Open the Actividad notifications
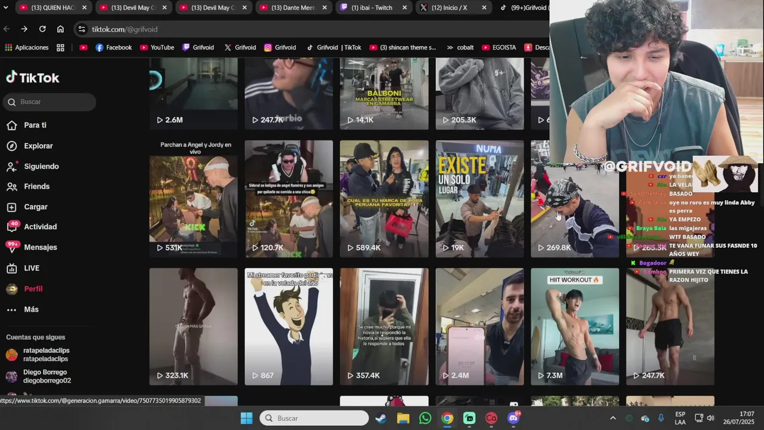The height and width of the screenshot is (430, 764). [x=32, y=227]
